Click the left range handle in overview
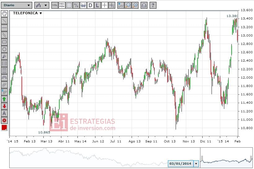The image size is (254, 169). click(x=202, y=158)
